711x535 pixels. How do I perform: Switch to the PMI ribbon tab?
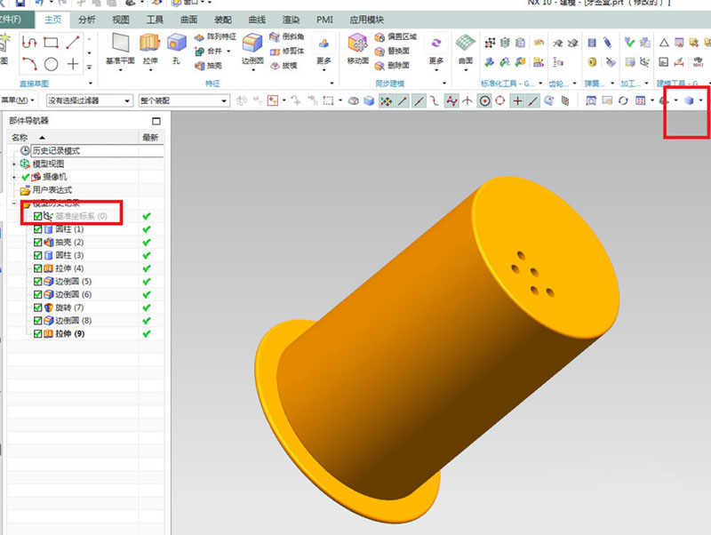pyautogui.click(x=324, y=20)
